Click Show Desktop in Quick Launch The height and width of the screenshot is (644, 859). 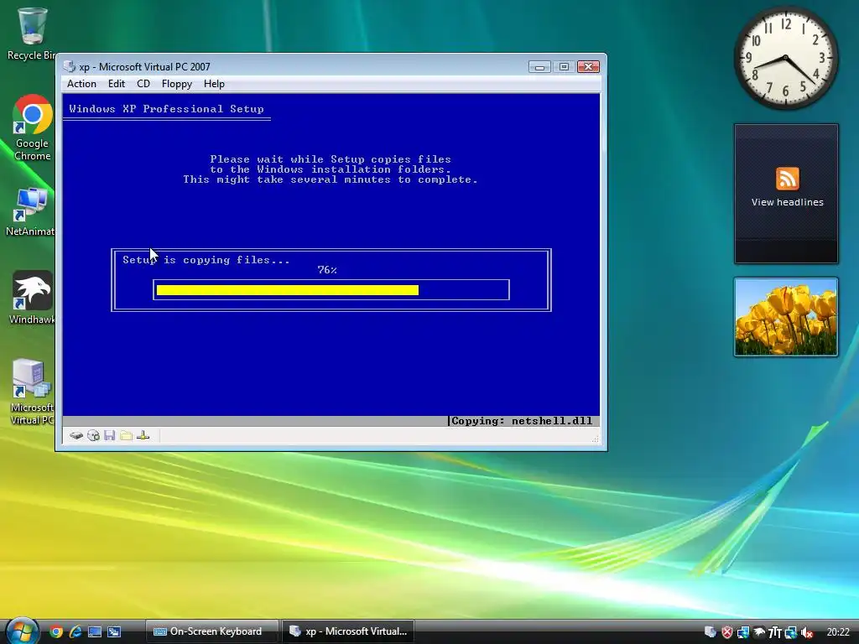click(x=95, y=632)
